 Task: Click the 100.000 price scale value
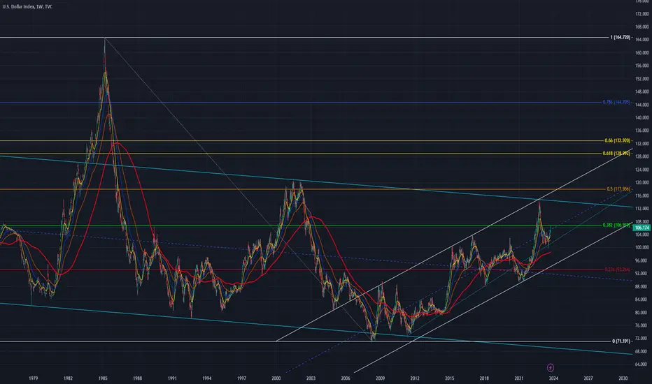click(642, 247)
